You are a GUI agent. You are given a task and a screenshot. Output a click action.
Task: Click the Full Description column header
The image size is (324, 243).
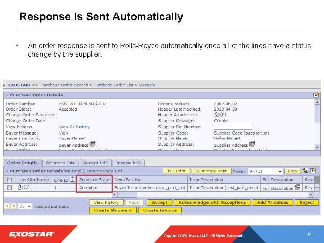click(x=281, y=180)
